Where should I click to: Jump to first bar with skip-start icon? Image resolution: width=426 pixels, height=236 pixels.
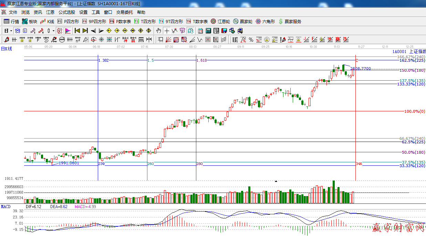(x=77, y=31)
